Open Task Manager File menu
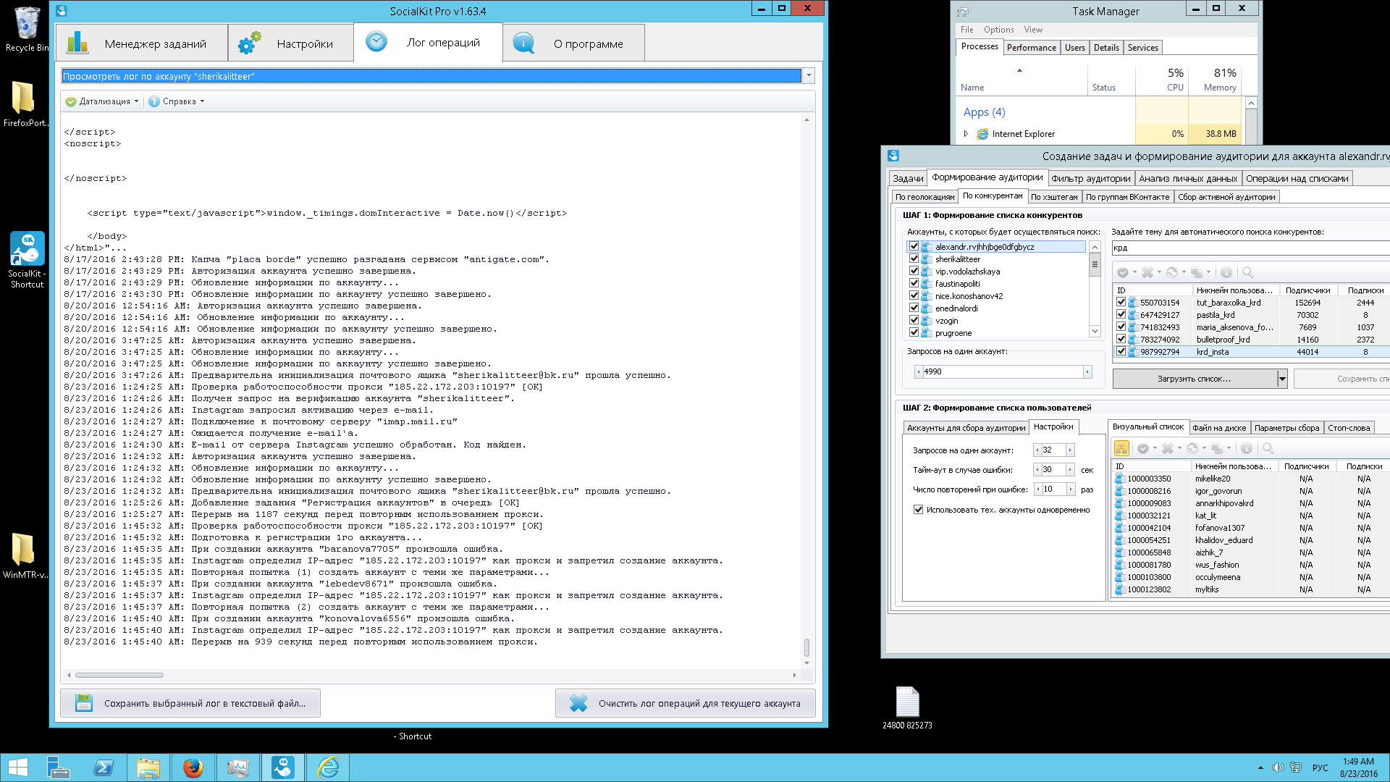 click(x=966, y=30)
